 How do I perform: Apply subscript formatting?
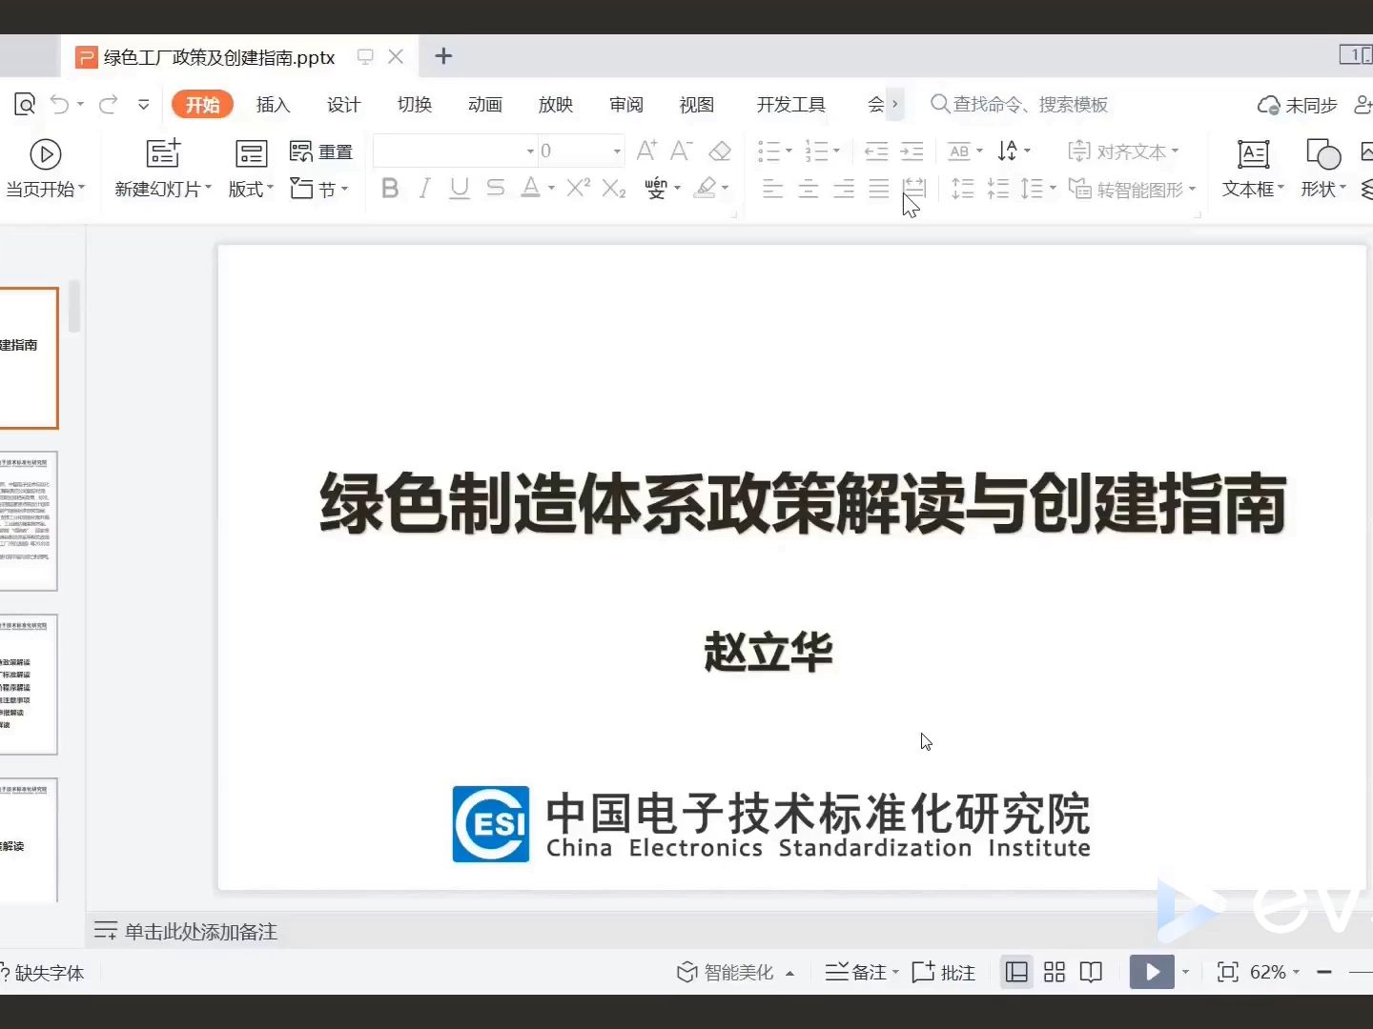click(x=614, y=189)
